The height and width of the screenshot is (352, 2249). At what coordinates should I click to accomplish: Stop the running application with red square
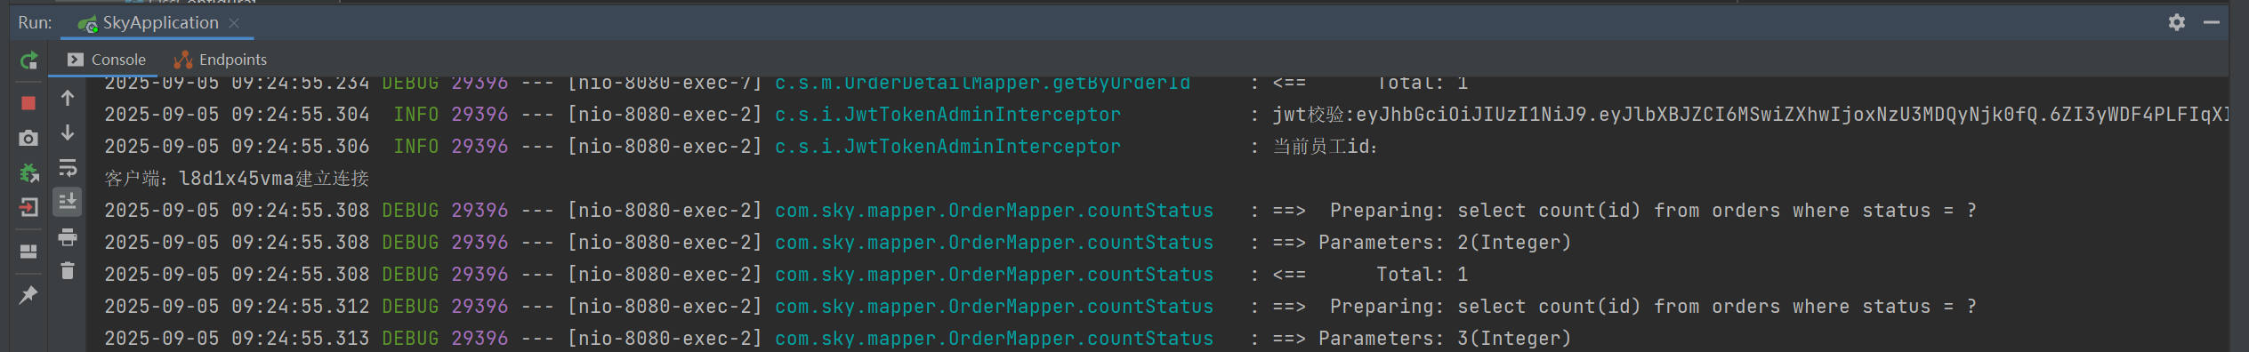pyautogui.click(x=28, y=103)
